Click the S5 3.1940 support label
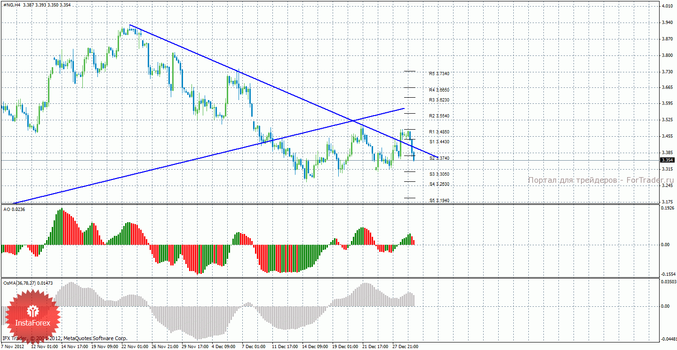Image resolution: width=677 pixels, height=350 pixels. 439,200
